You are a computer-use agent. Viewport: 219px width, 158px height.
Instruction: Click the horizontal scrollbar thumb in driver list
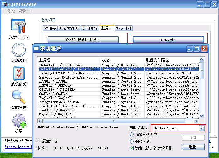114,121
